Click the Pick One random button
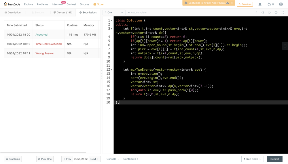Screen dimensions: 288x164 pos(45,159)
